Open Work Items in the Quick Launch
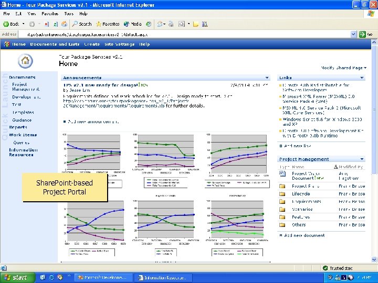 tap(23, 135)
